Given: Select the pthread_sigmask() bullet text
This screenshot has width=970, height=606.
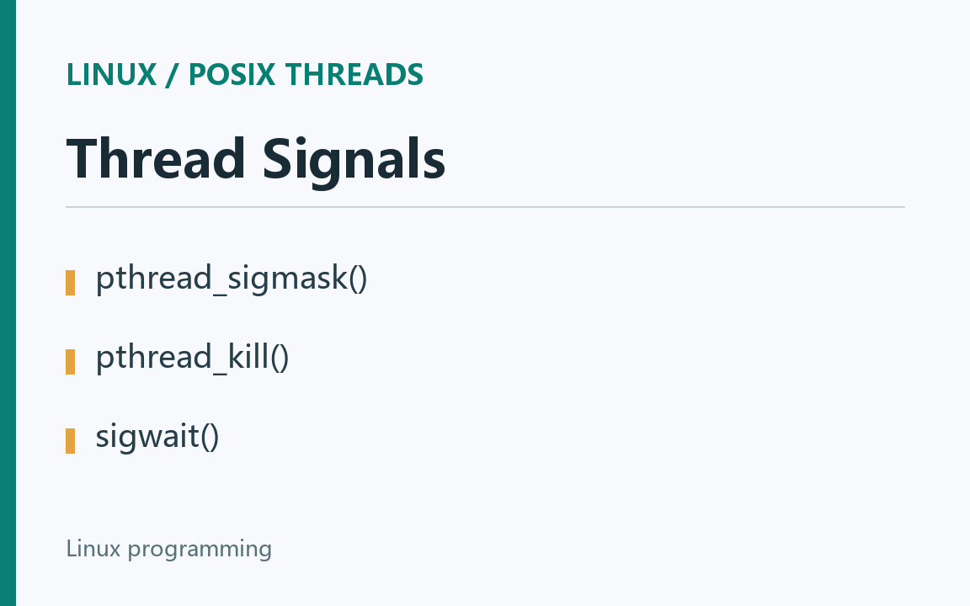Looking at the screenshot, I should [x=232, y=278].
